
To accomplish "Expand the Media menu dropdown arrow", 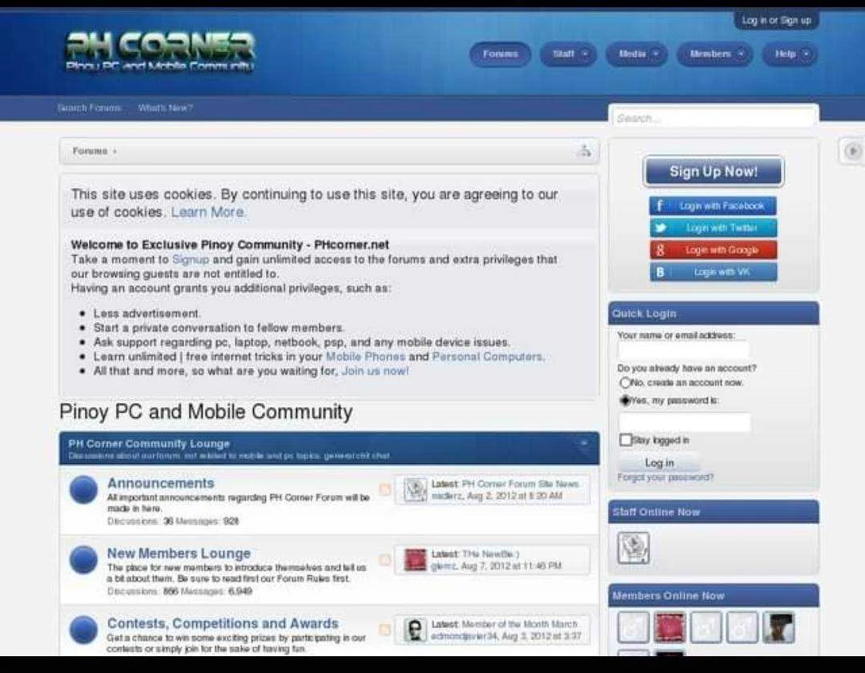I will tap(656, 54).
